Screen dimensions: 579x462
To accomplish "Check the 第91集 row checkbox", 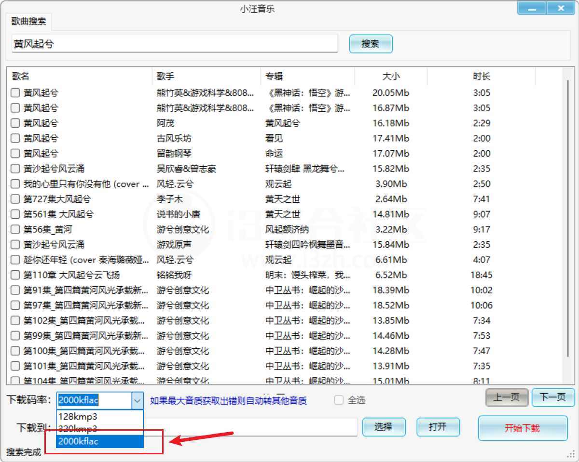I will (x=15, y=290).
